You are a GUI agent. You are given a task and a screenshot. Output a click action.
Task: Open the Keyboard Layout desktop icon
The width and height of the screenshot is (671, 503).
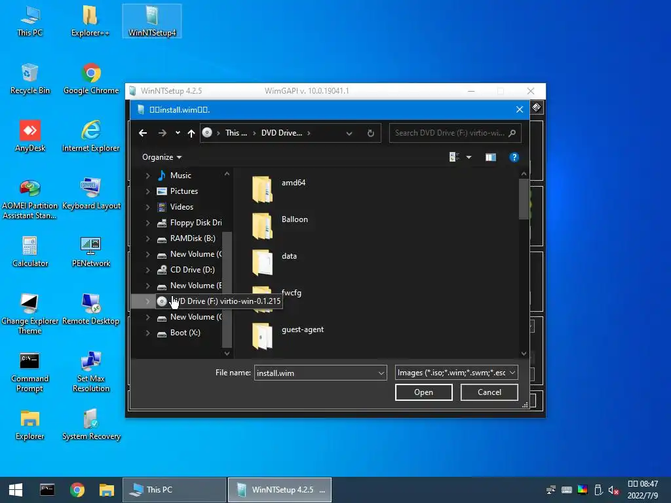[x=91, y=195]
